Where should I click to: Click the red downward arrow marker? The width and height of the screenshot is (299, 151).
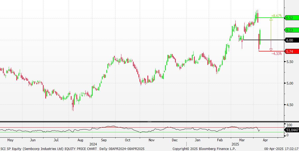pos(271,50)
